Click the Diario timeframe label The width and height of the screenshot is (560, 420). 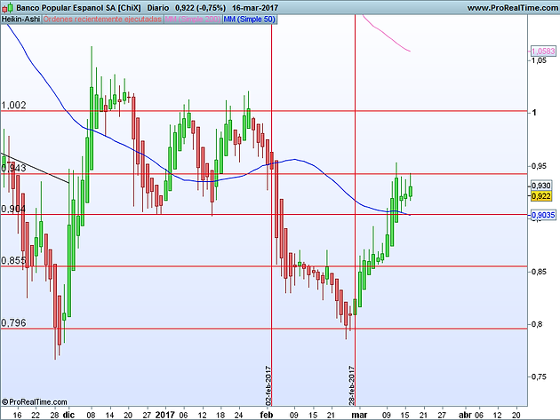tap(158, 7)
